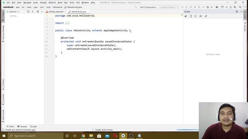Image resolution: width=248 pixels, height=139 pixels.
Task: Open the Project Structure icon
Action: click(217, 7)
